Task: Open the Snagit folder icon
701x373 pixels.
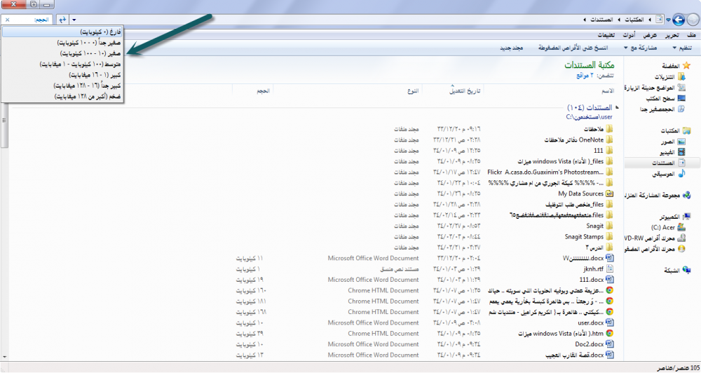Action: click(609, 226)
